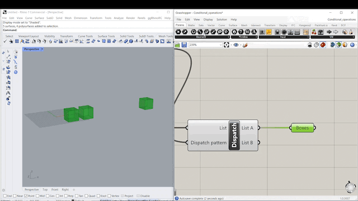The height and width of the screenshot is (201, 358).
Task: Open the Solution menu in Grasshopper
Action: coord(222,20)
